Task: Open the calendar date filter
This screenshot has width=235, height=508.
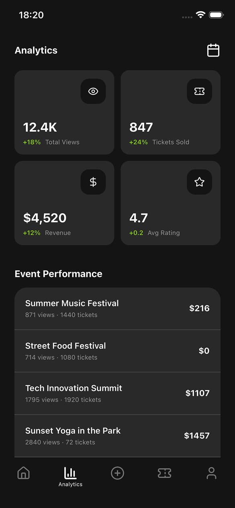Action: 213,50
